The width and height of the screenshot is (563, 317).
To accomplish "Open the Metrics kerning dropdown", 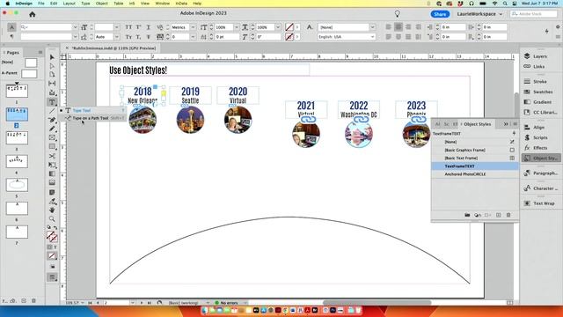I will click(x=193, y=27).
